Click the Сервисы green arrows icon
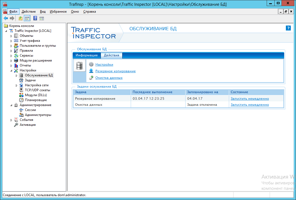296x200 pixels. click(16, 55)
